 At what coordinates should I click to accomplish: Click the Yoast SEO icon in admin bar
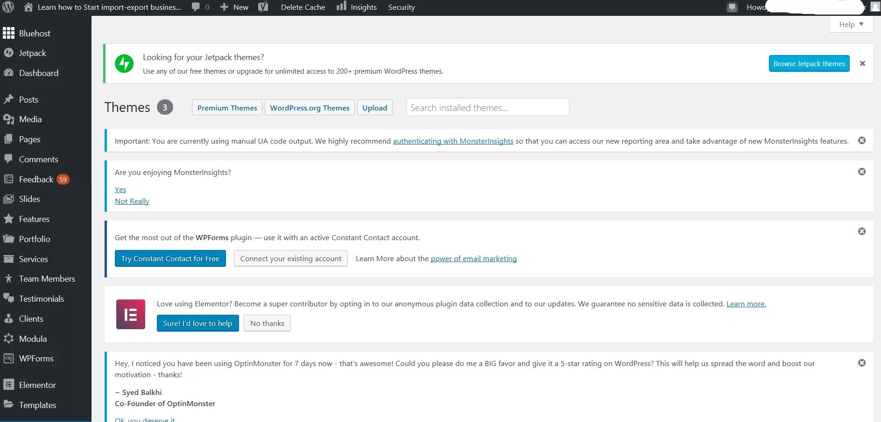pyautogui.click(x=263, y=7)
